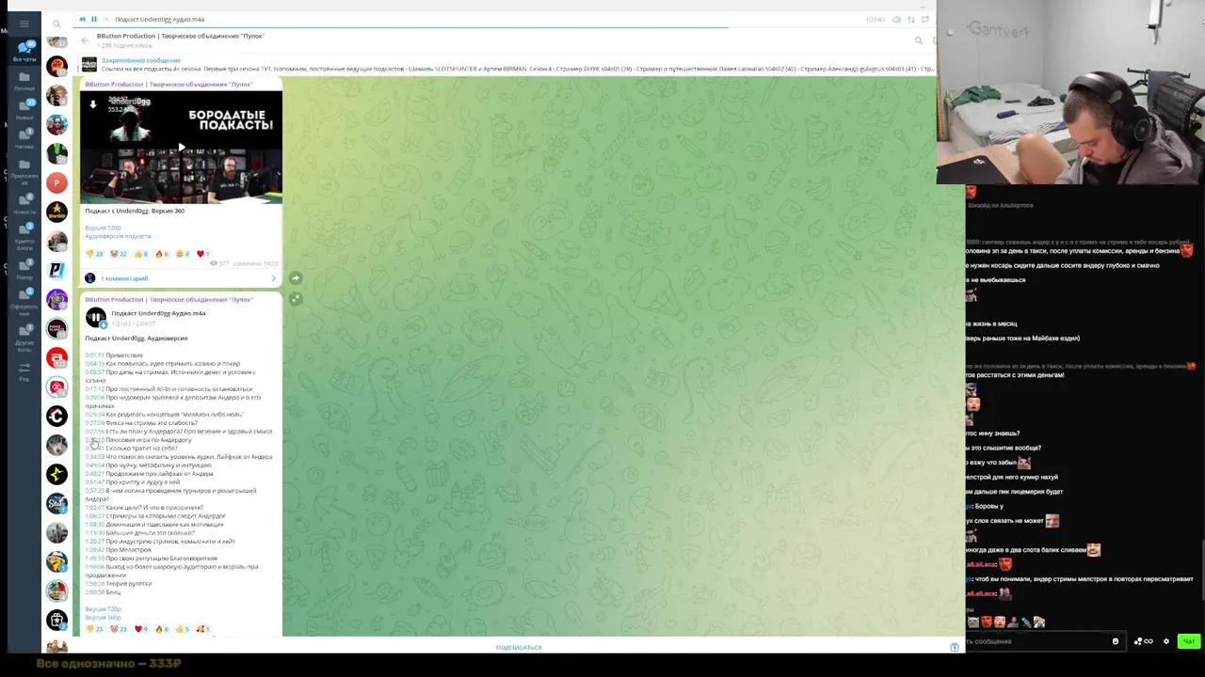Go back with the arrow beside channel title

[85, 40]
